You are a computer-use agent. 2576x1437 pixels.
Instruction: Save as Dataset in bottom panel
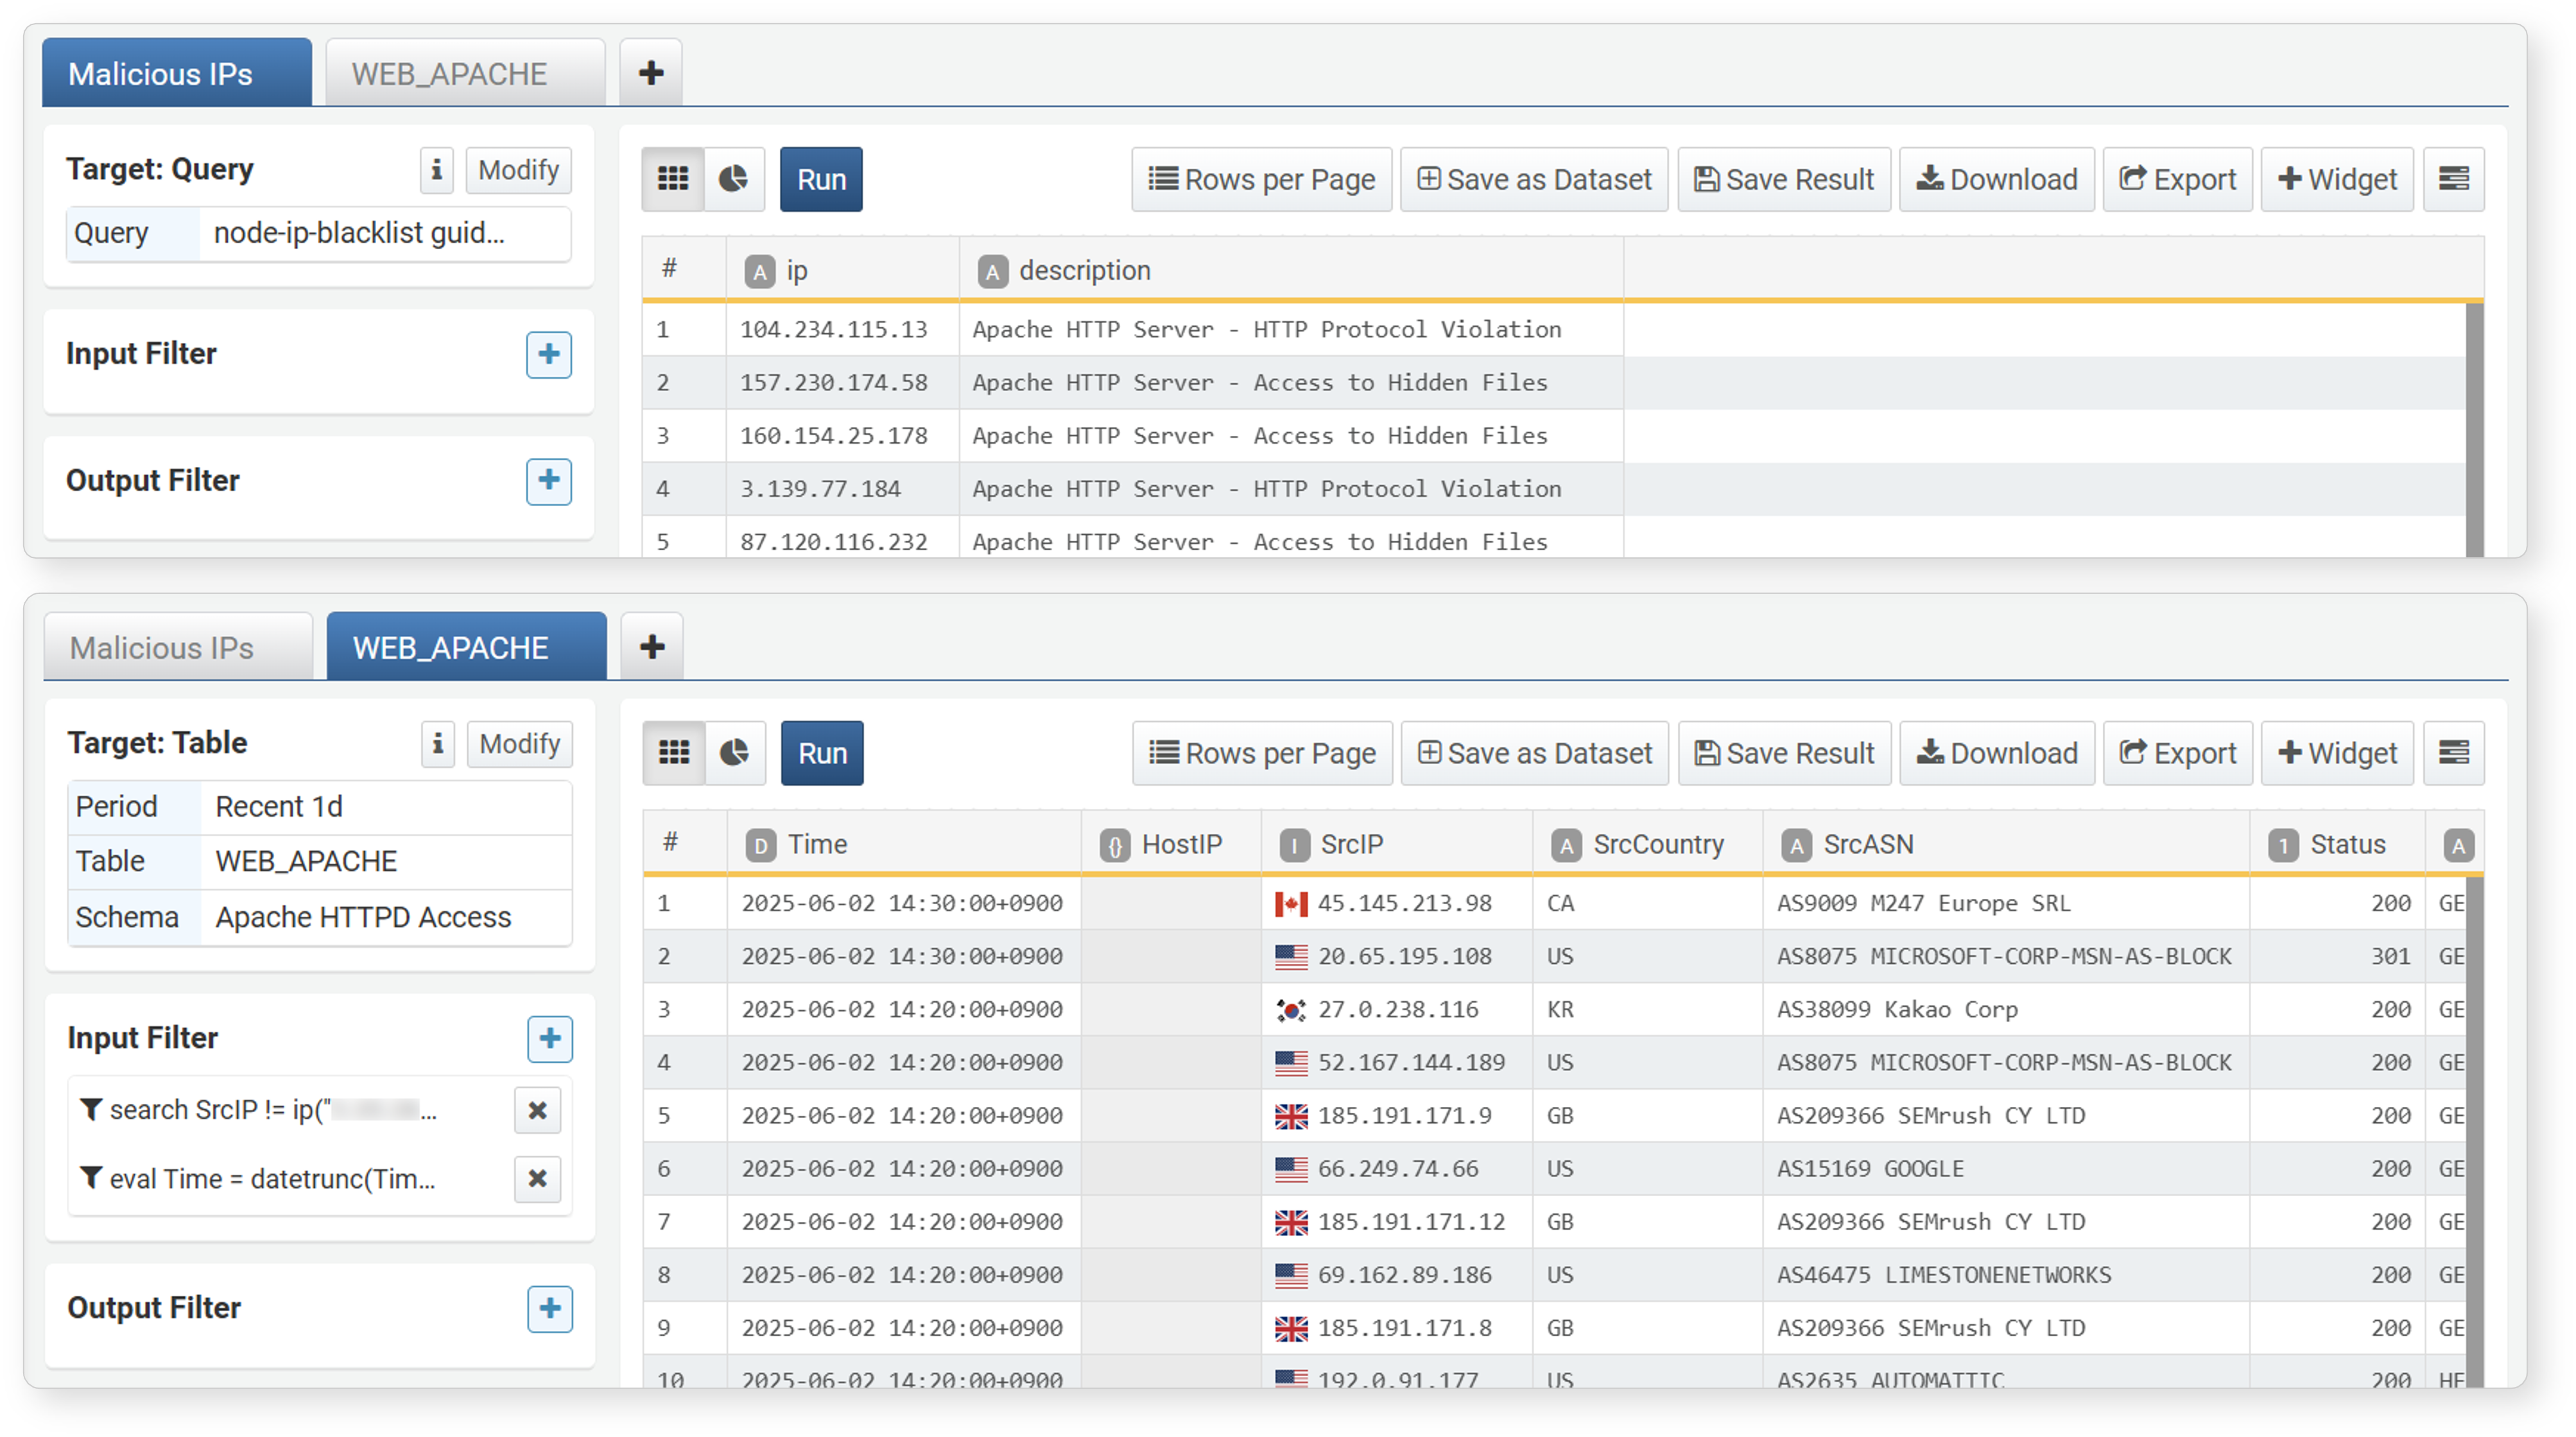pos(1535,753)
